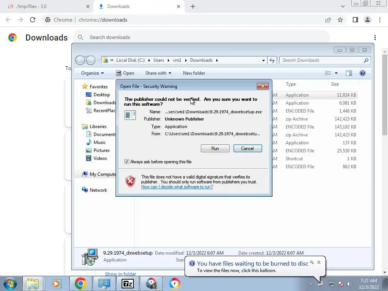
Task: Close the /tmp/files - 3.0 tab
Action: click(88, 6)
